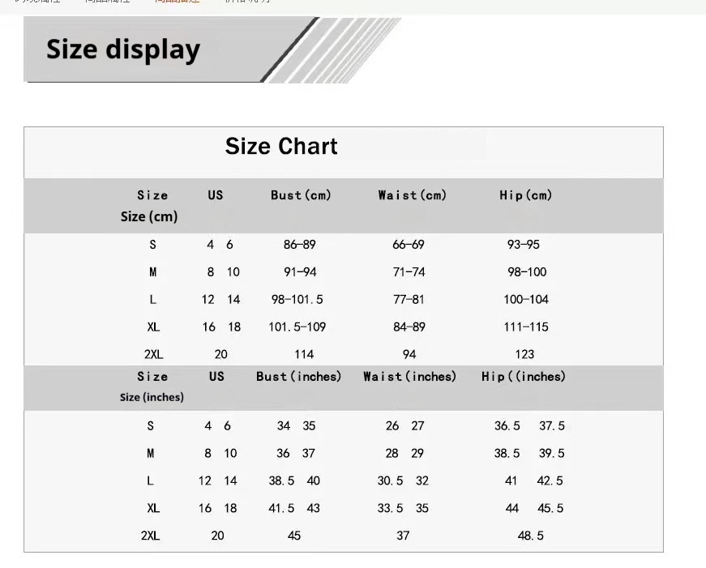This screenshot has height=568, width=706.
Task: Click the Waist(cm) column header
Action: tap(412, 195)
